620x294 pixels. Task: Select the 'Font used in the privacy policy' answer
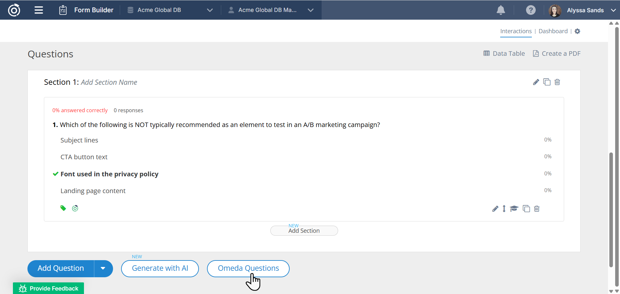pyautogui.click(x=109, y=174)
